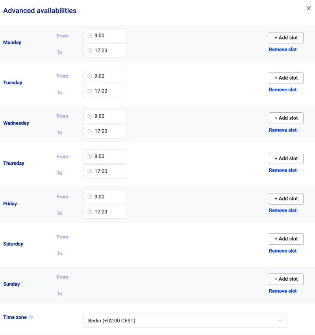
Task: Add a new slot for Tuesday
Action: point(286,78)
